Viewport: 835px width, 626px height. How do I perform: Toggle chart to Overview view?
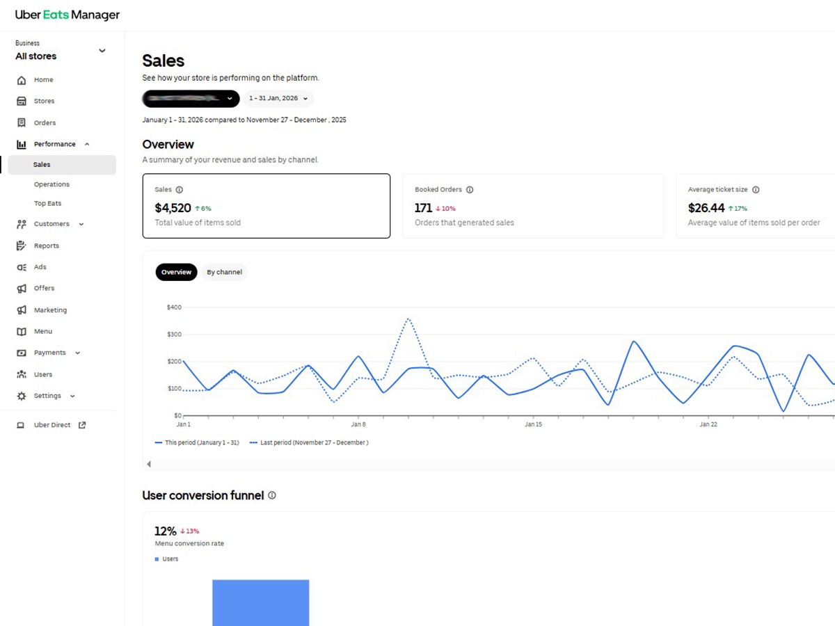point(176,273)
